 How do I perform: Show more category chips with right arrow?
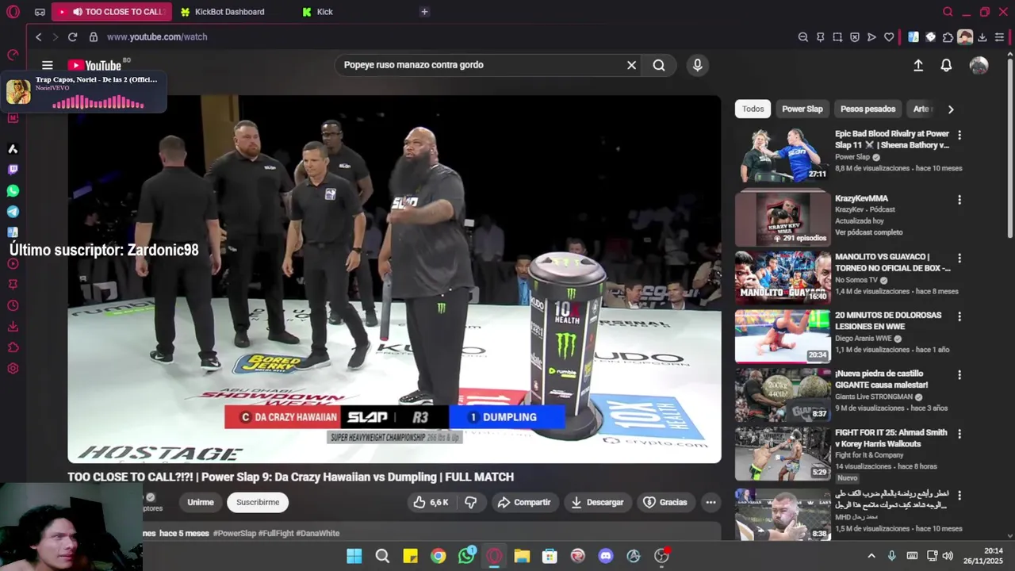(951, 109)
